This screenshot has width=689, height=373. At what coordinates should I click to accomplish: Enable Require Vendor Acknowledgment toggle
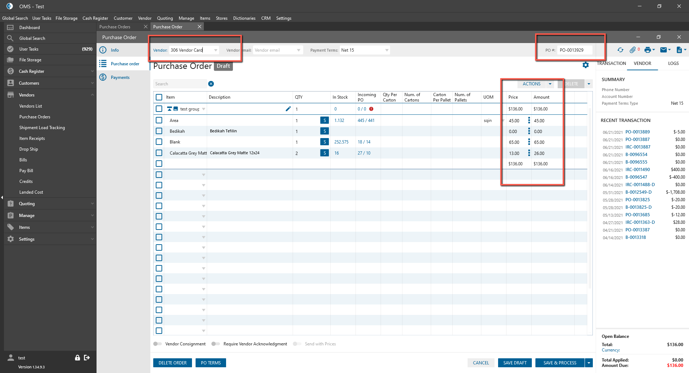point(215,344)
